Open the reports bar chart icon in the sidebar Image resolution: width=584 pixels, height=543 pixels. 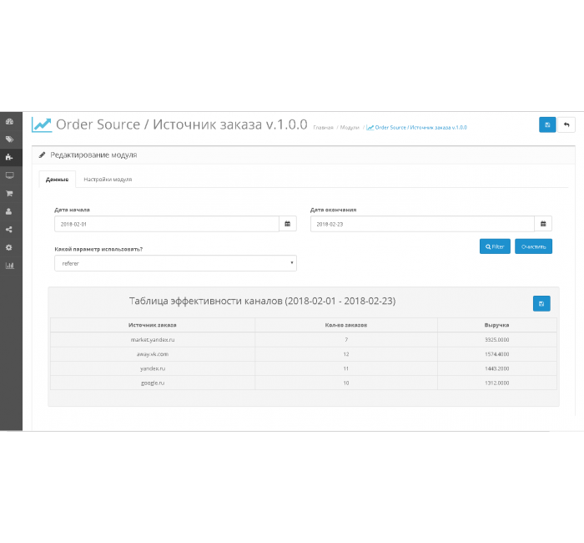coord(10,266)
